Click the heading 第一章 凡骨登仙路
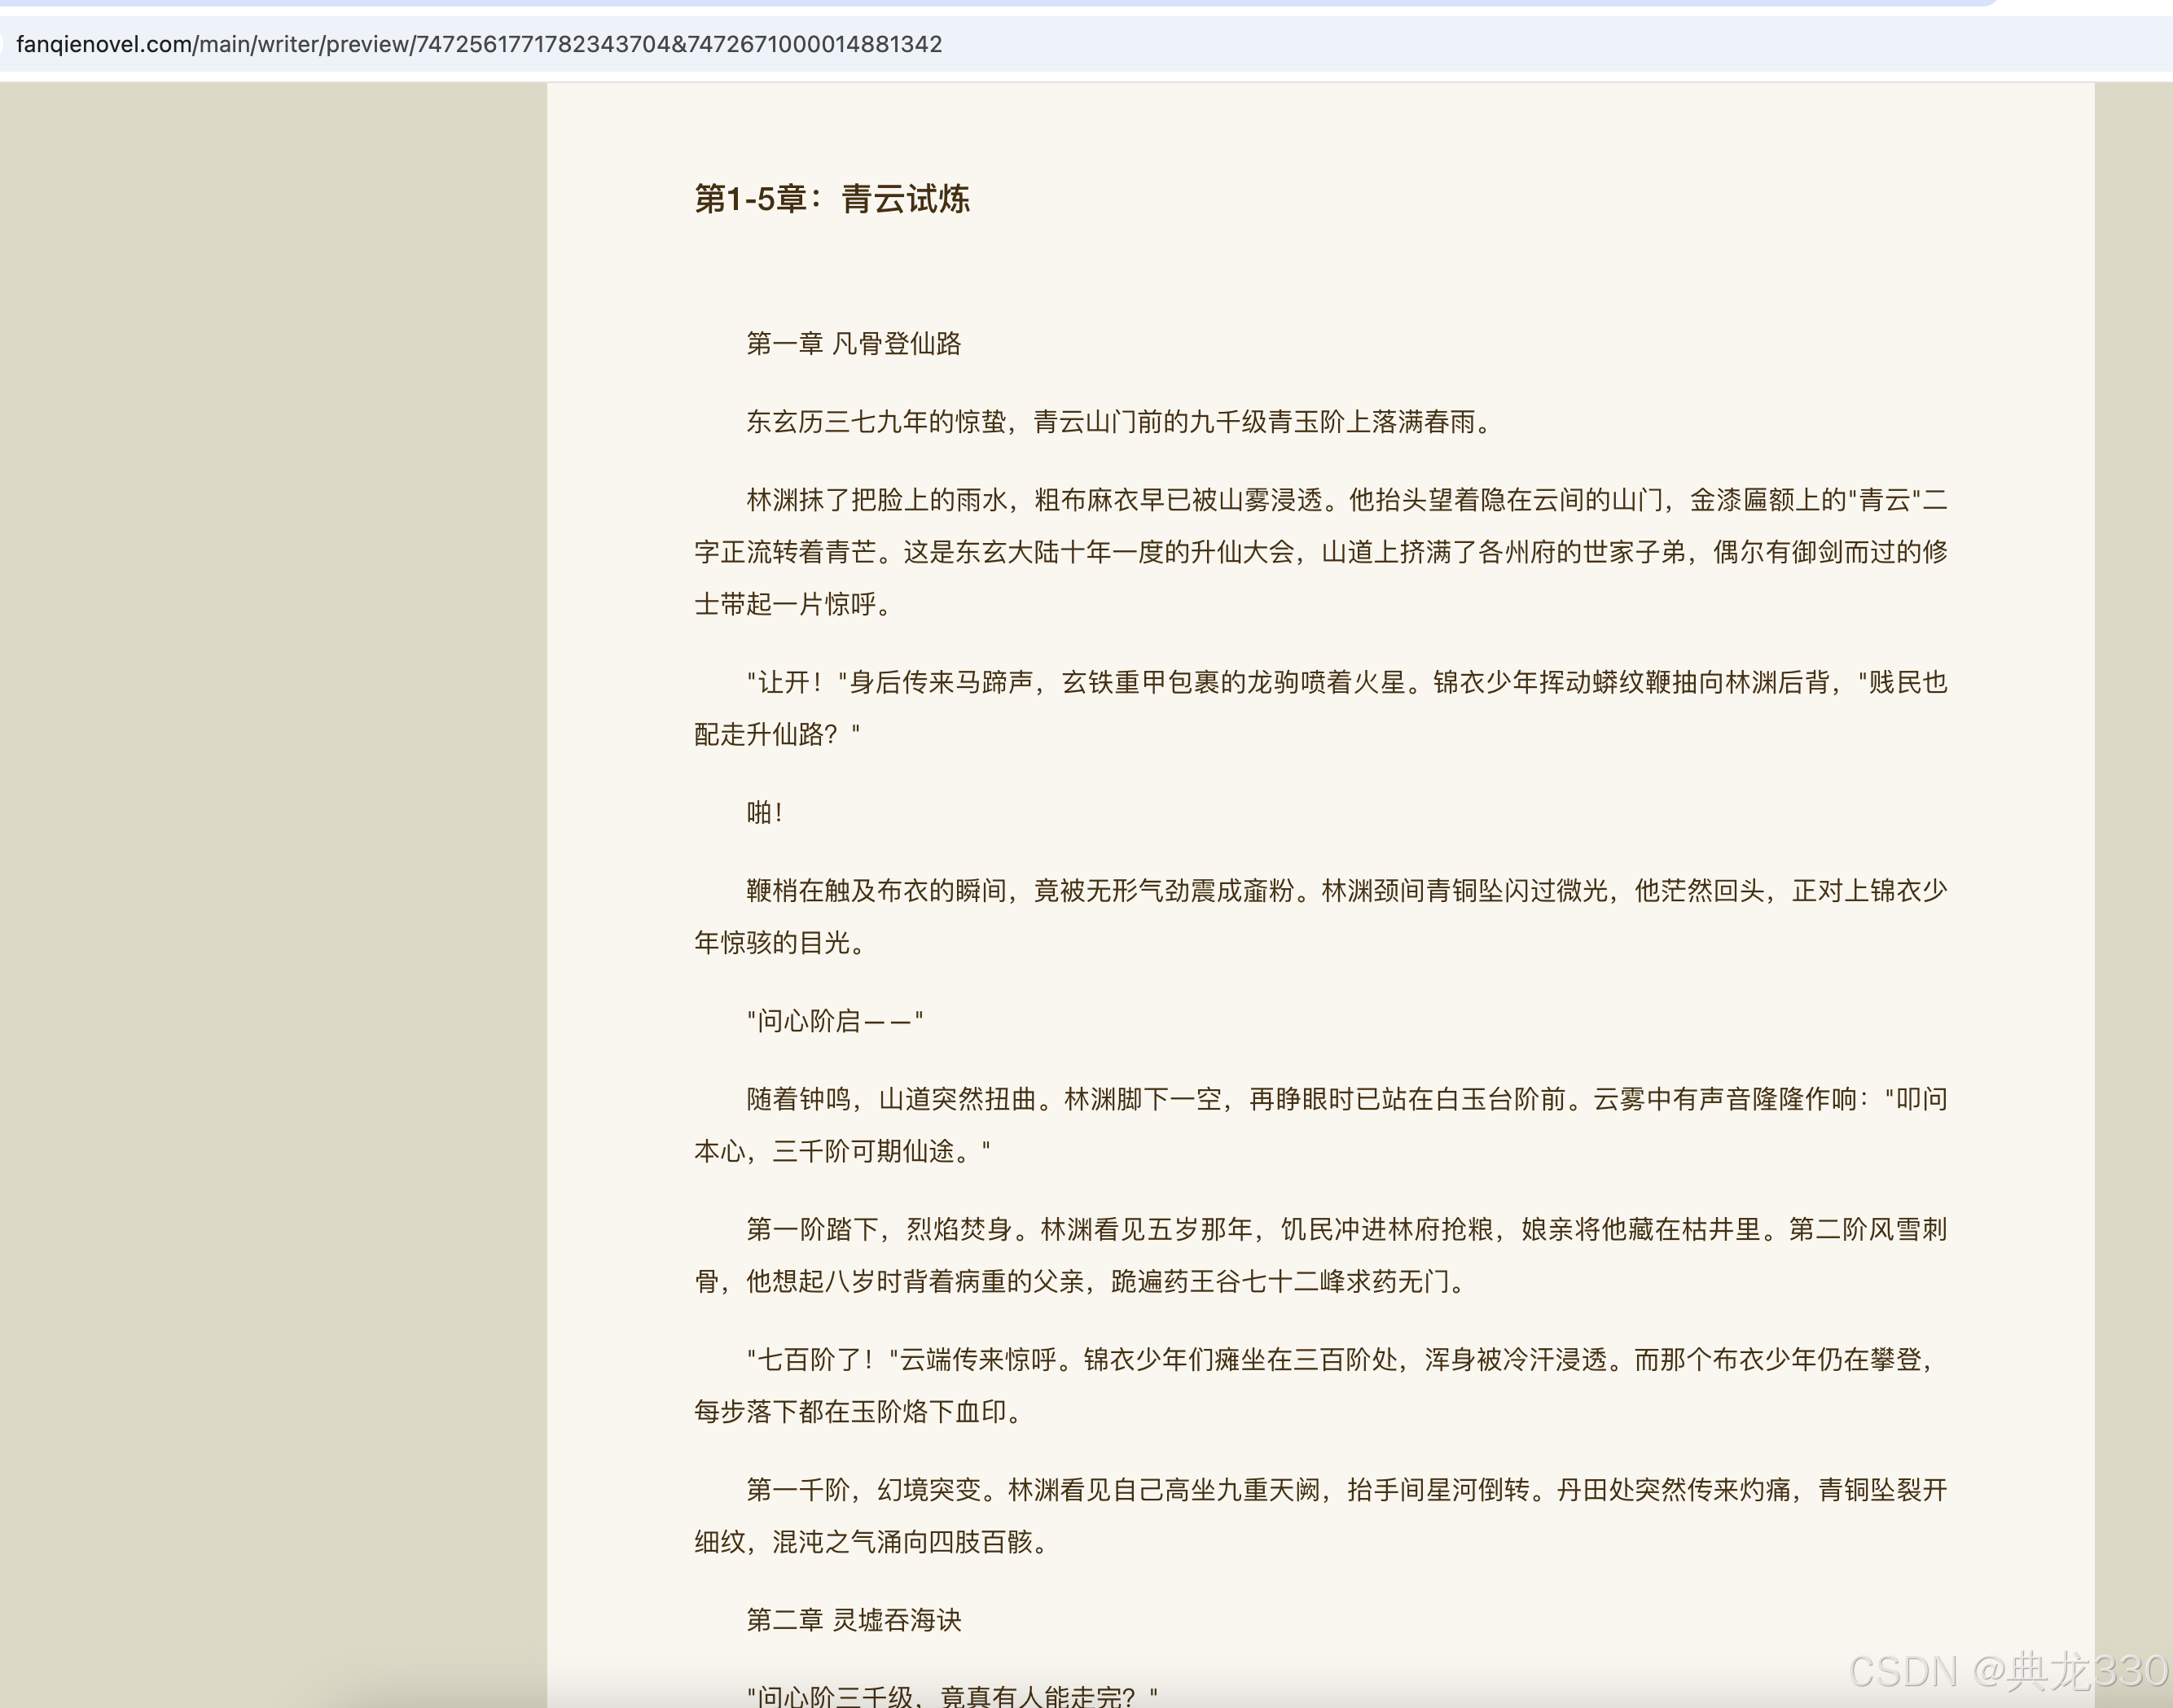 click(x=854, y=344)
